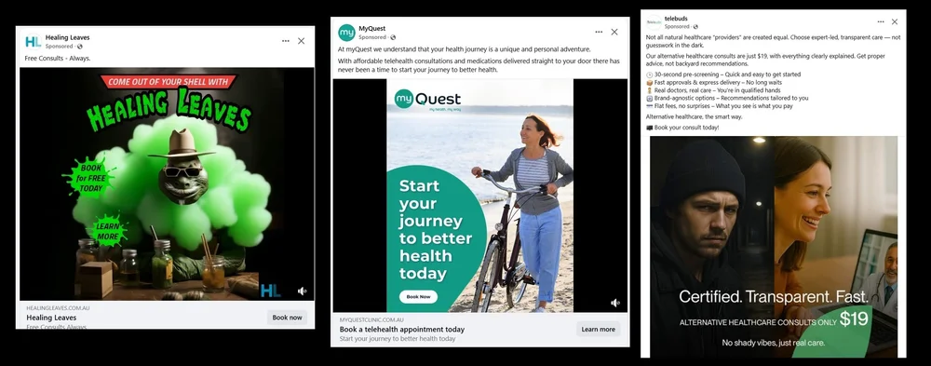
Task: Click the telebuds profile logo
Action: (x=654, y=22)
